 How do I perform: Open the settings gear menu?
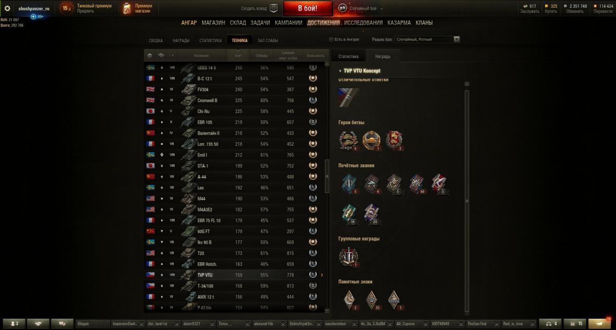click(x=7, y=9)
